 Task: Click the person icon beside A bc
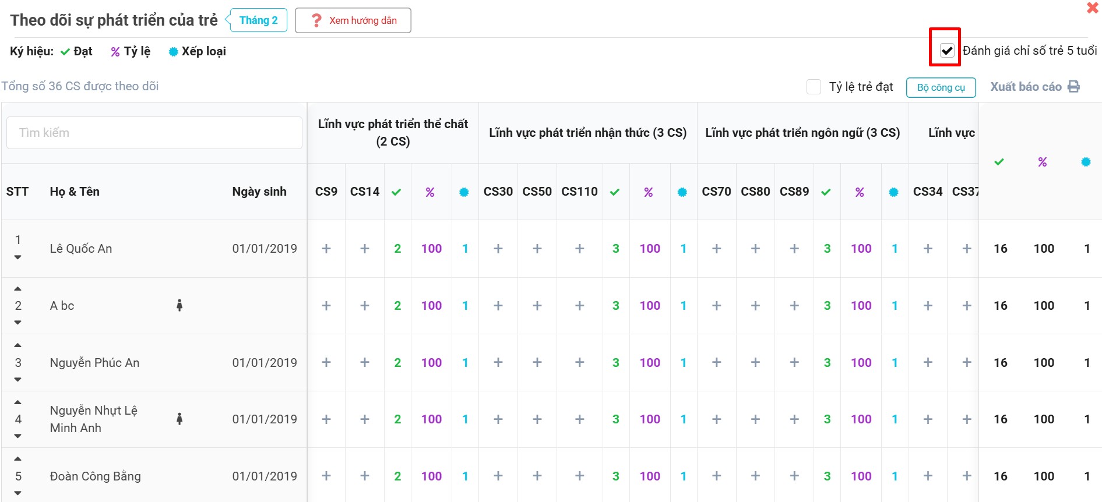coord(179,305)
